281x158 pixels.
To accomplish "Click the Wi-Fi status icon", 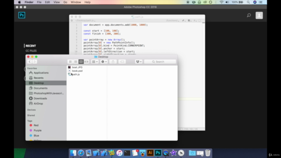I will pos(221,2).
